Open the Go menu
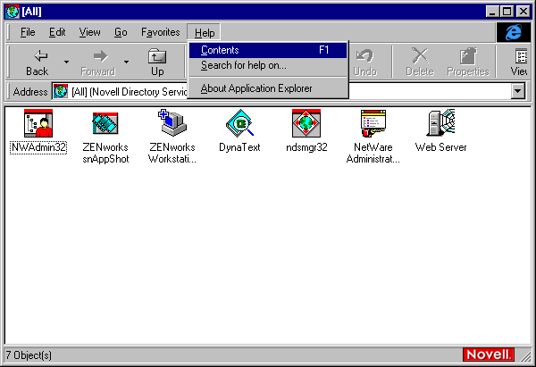The image size is (536, 367). (x=121, y=32)
